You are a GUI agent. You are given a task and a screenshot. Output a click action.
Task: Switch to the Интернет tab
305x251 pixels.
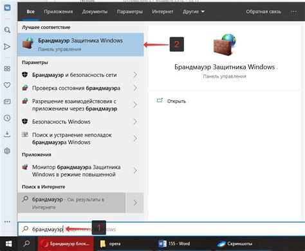[163, 12]
